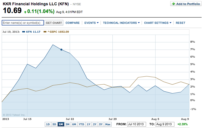Click the Add to Portfolio button label
The height and width of the screenshot is (128, 203).
point(188,4)
